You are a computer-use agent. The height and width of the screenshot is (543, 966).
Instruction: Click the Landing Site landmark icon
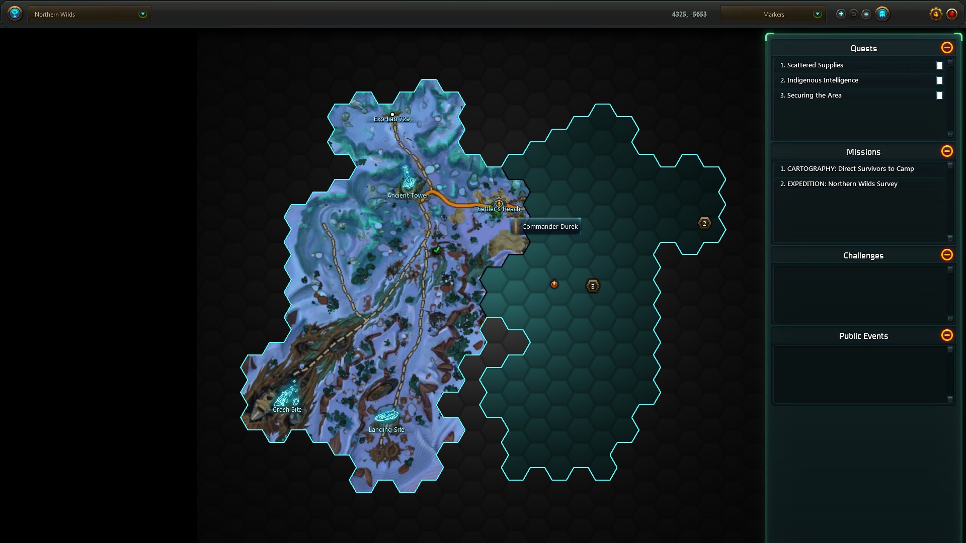[x=386, y=416]
